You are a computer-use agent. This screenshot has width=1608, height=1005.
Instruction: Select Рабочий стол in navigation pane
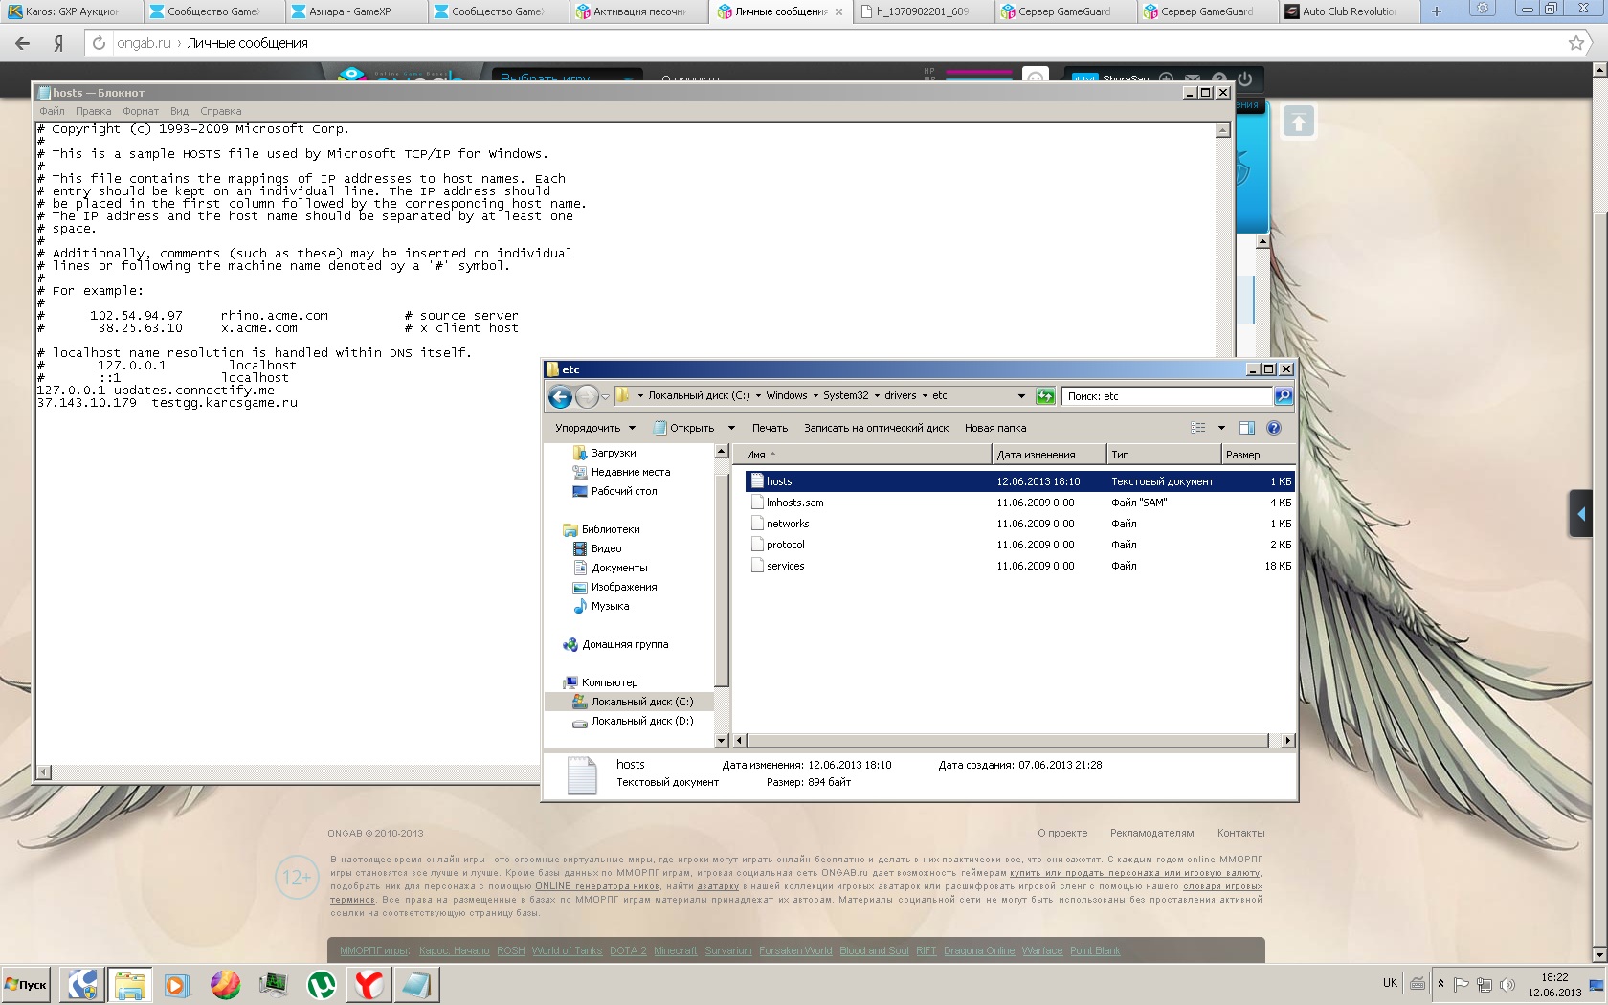point(623,491)
